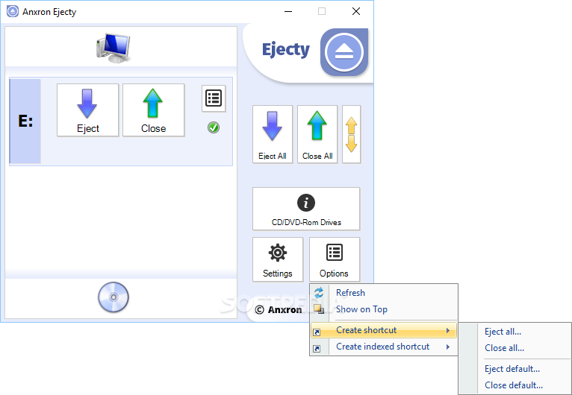The image size is (572, 395).
Task: Choose Refresh from the options menu
Action: 384,293
